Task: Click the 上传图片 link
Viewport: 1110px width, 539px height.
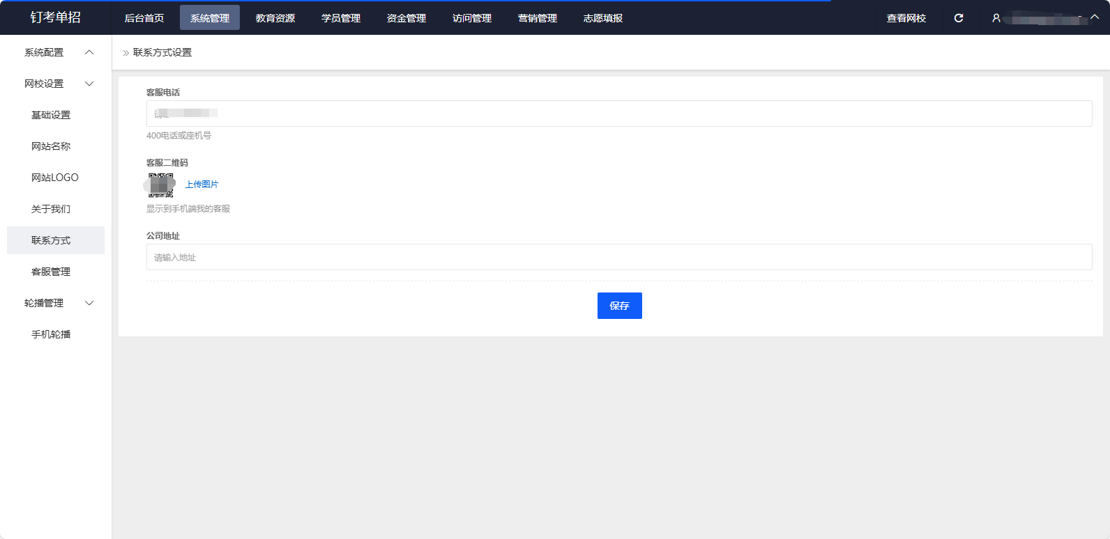Action: coord(202,185)
